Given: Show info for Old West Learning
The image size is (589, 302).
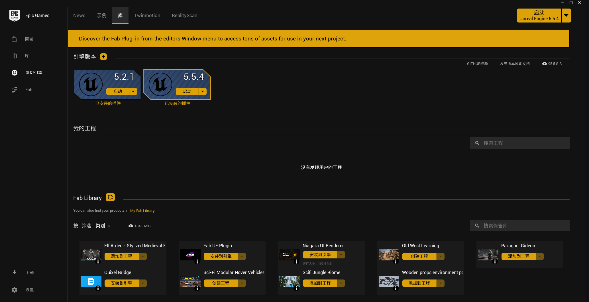Looking at the screenshot, I should 396,261.
